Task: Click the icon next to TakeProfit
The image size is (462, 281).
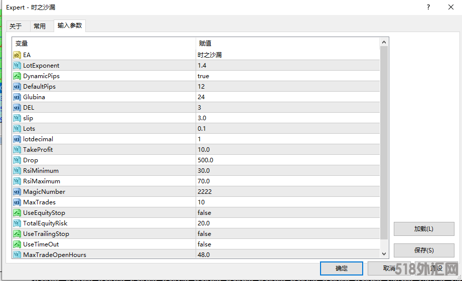Action: 17,150
